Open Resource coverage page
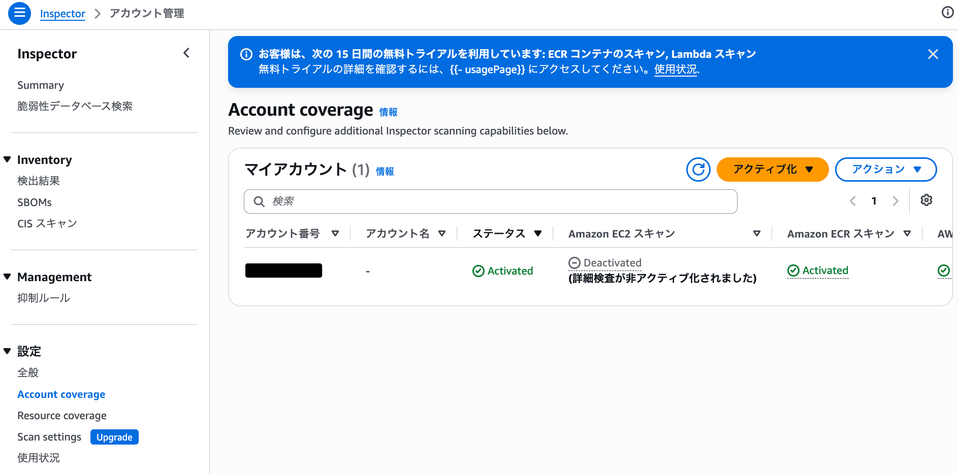The height and width of the screenshot is (474, 958). (x=62, y=416)
